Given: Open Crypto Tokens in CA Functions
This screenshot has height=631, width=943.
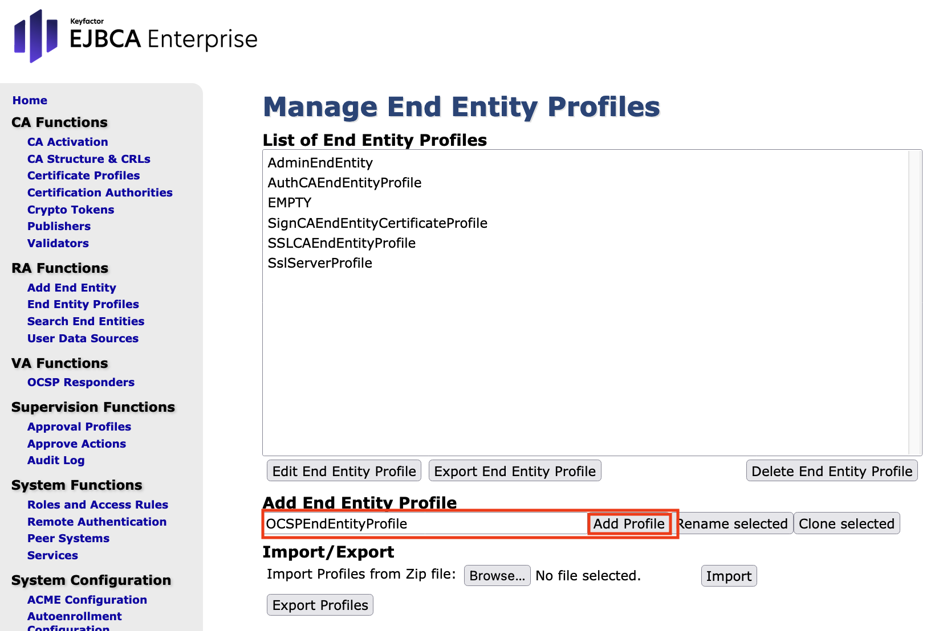Looking at the screenshot, I should (x=71, y=210).
